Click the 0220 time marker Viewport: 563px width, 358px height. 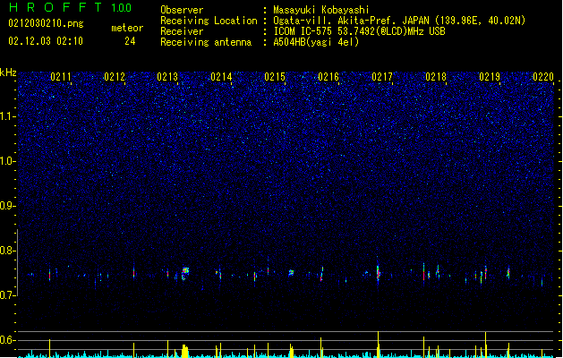(543, 77)
